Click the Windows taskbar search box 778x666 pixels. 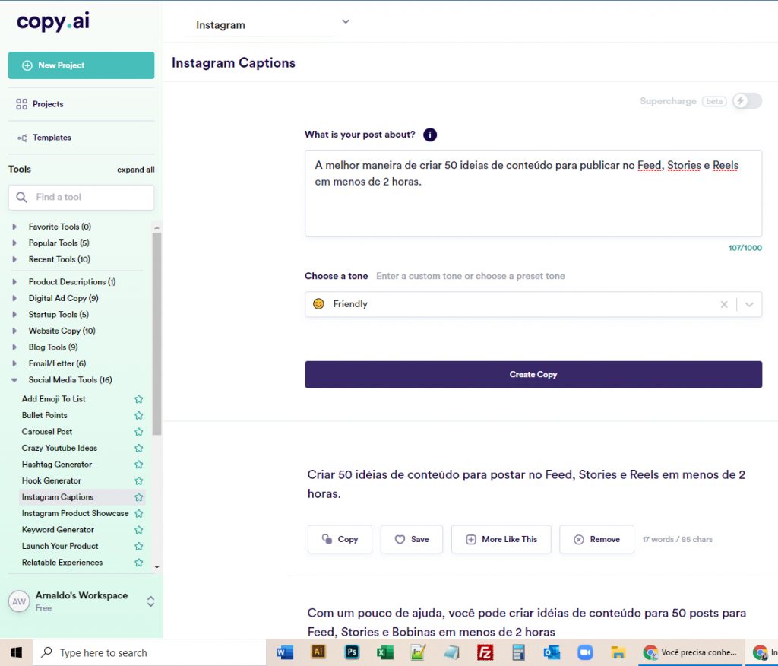point(150,652)
